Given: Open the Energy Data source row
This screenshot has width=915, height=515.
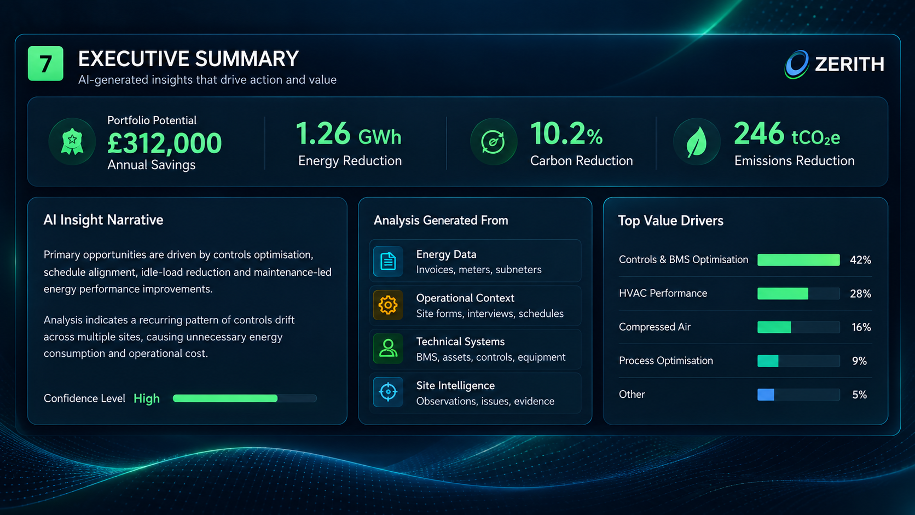Looking at the screenshot, I should [x=475, y=261].
